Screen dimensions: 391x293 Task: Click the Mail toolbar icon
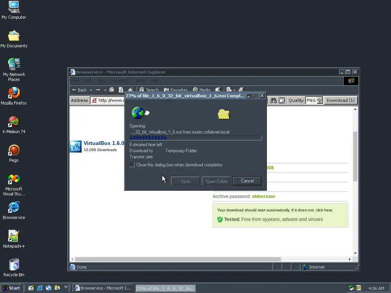click(x=229, y=89)
